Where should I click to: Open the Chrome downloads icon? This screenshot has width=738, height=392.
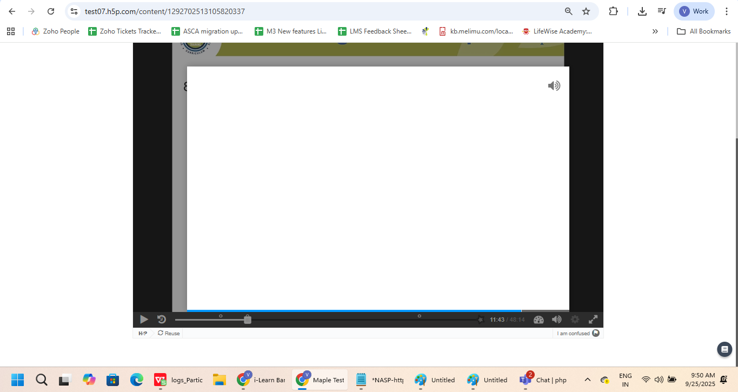[642, 11]
